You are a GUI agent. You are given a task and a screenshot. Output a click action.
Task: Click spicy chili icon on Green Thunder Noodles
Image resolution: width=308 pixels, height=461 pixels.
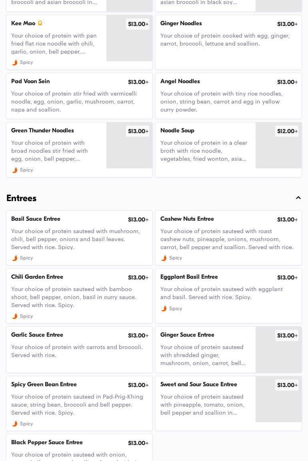coord(14,170)
